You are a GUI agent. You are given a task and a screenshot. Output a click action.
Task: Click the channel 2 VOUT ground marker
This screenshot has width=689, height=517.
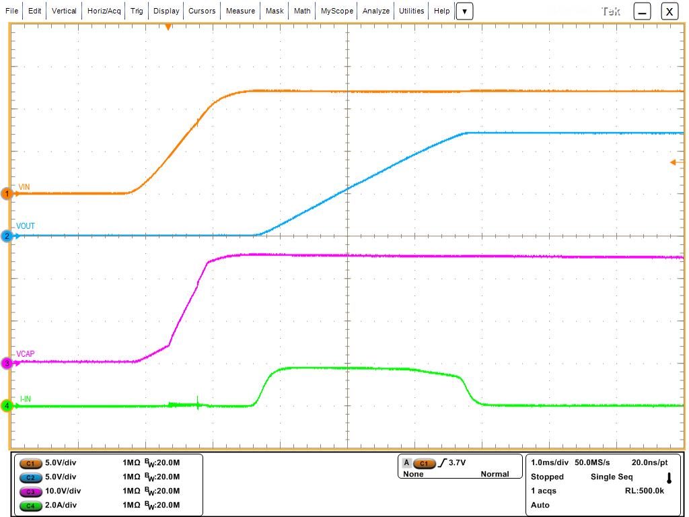point(7,236)
